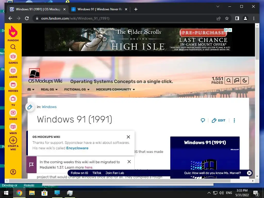
Task: Click the floating pencil edit icon
Action: [x=30, y=107]
